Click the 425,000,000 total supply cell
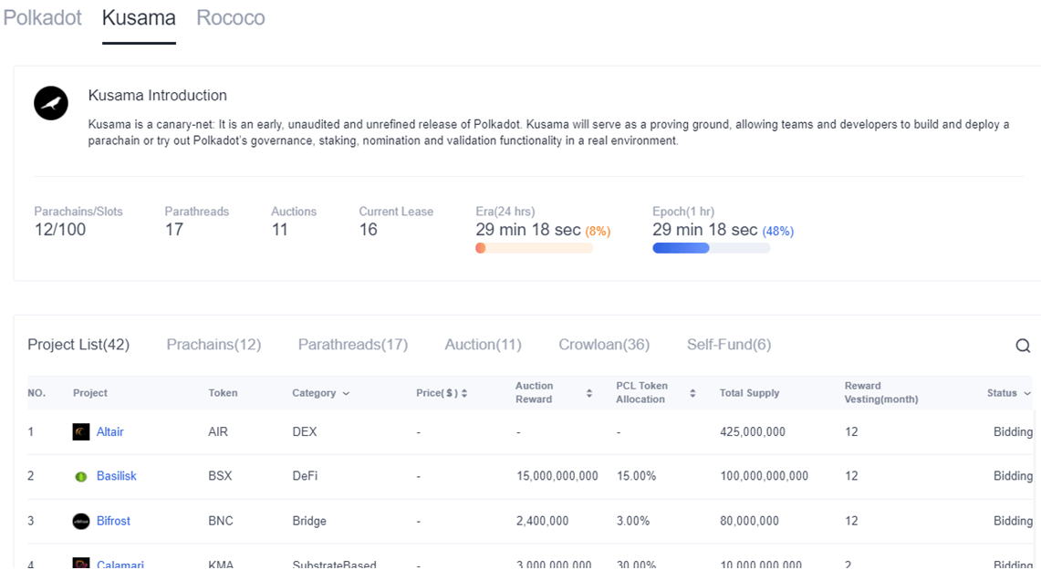Viewport: 1041px width, 570px height. 753,432
